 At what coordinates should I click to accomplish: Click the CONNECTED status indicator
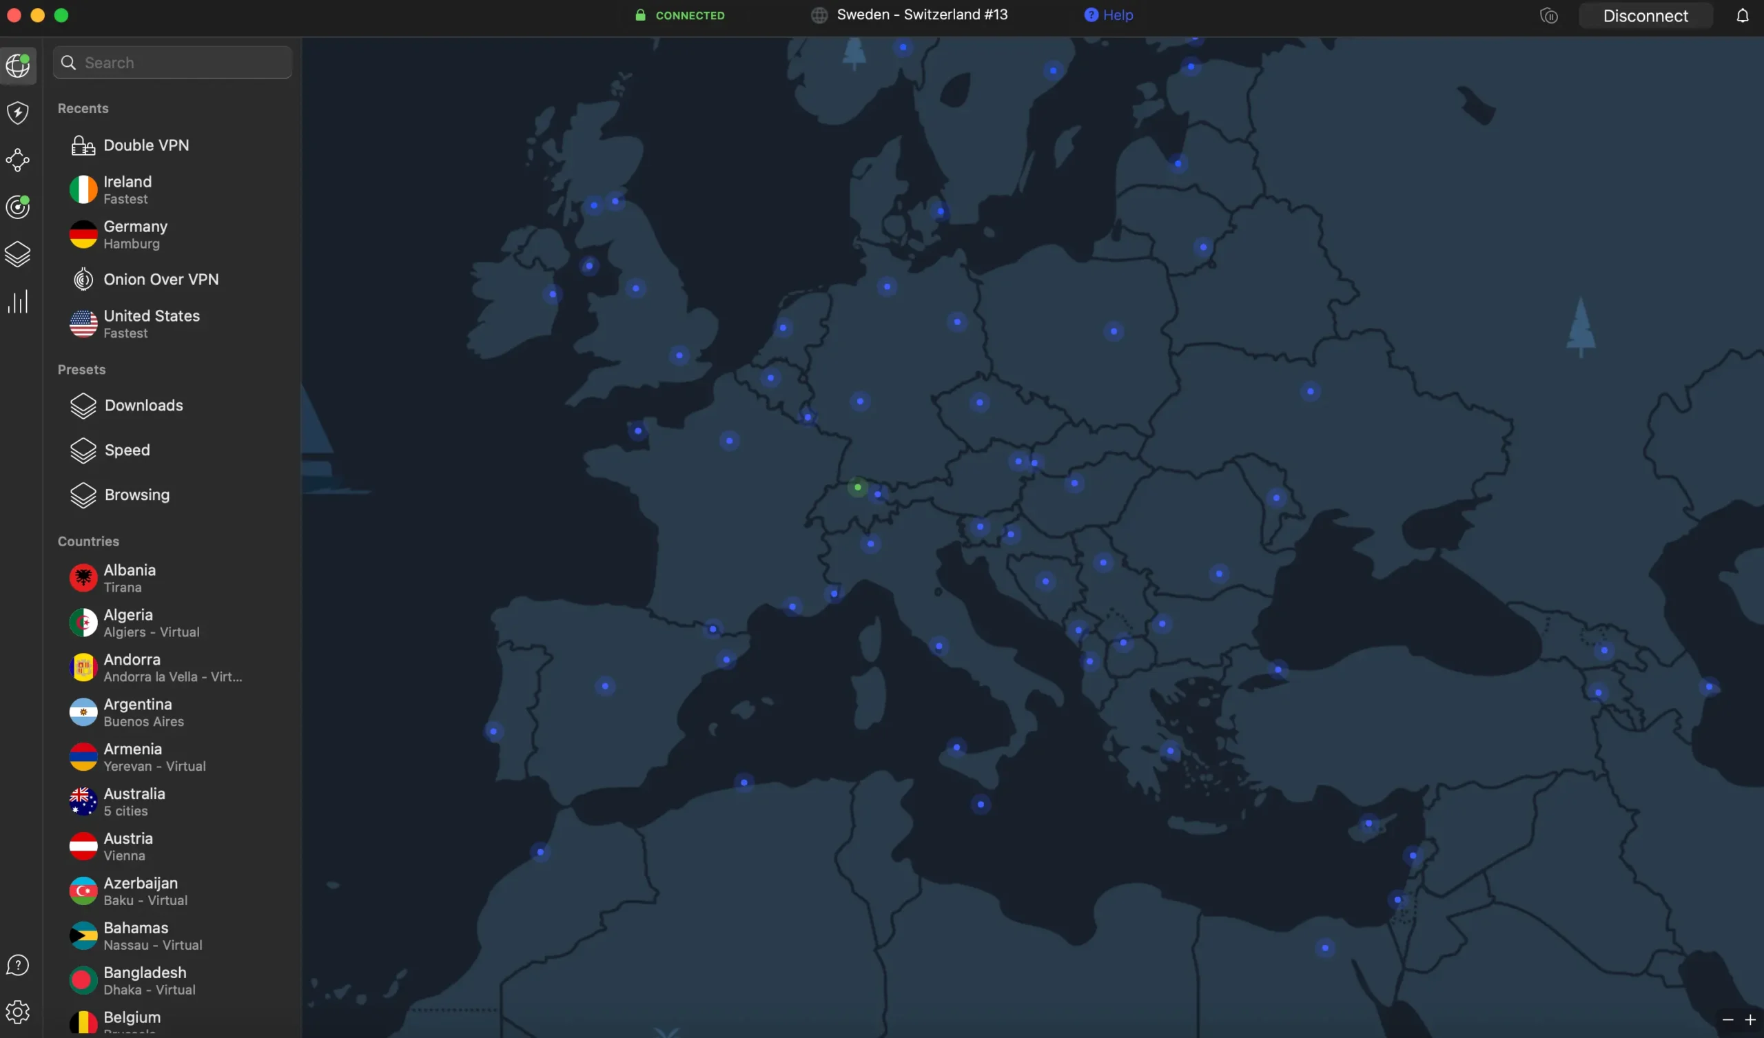[679, 15]
